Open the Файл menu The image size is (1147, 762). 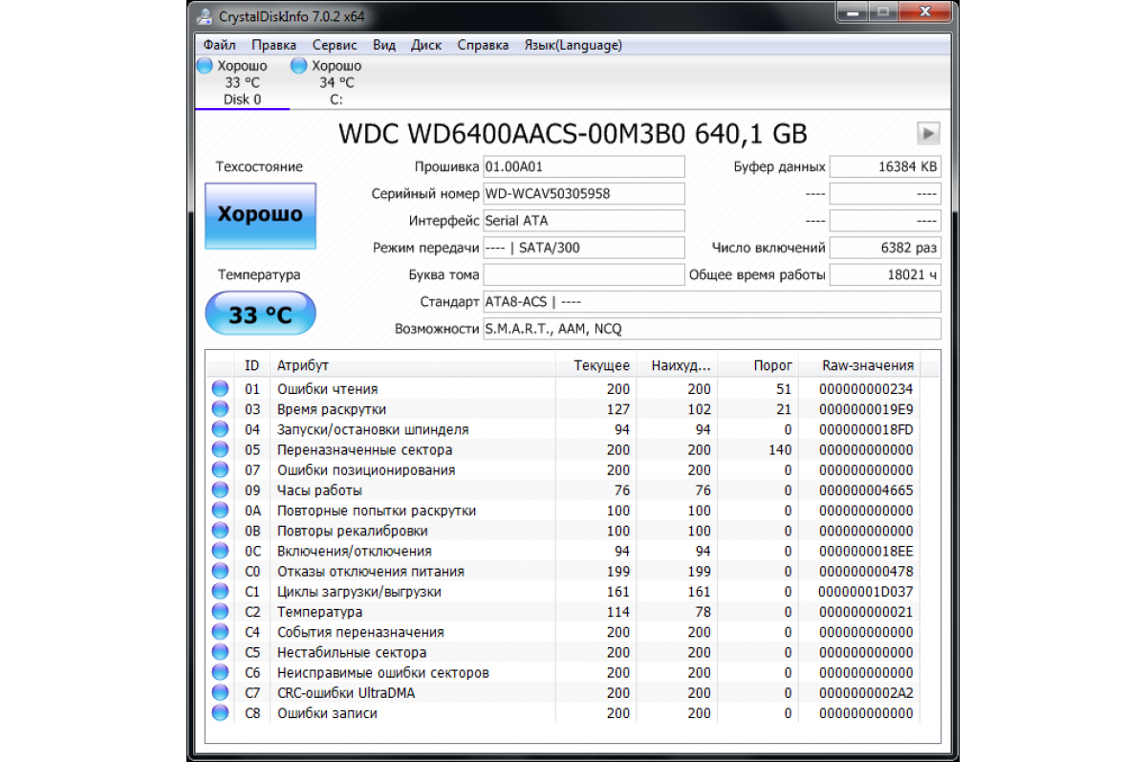coord(220,45)
